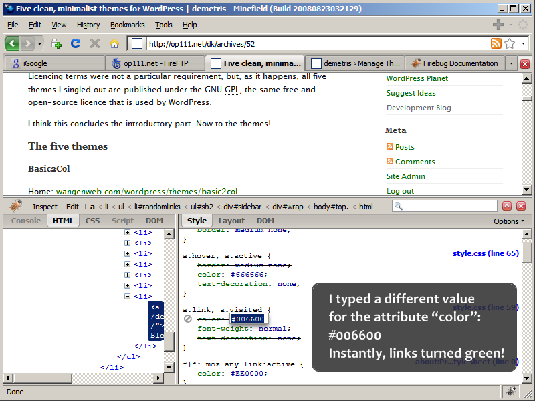Open the File menu
Image resolution: width=535 pixels, height=401 pixels.
pos(13,25)
